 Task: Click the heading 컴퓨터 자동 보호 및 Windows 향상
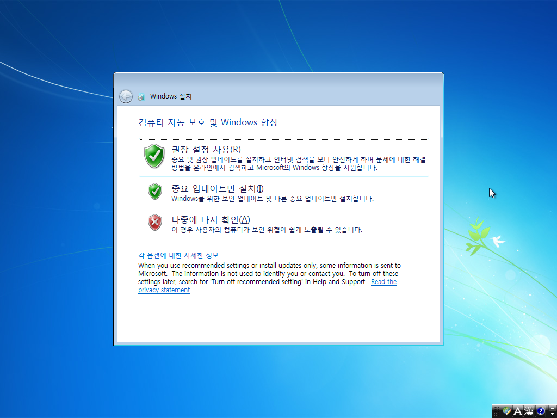pyautogui.click(x=208, y=122)
